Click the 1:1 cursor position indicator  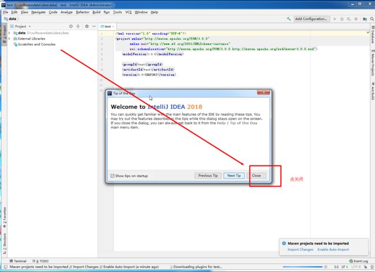tap(336, 267)
